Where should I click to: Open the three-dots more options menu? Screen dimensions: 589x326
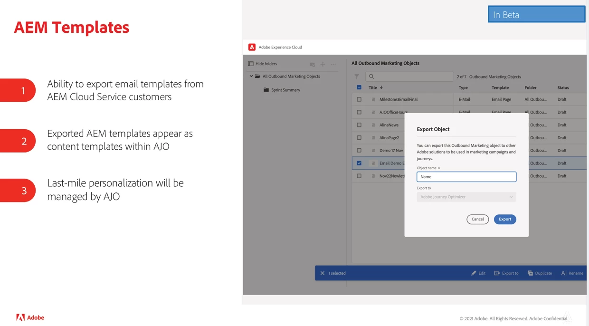[333, 64]
